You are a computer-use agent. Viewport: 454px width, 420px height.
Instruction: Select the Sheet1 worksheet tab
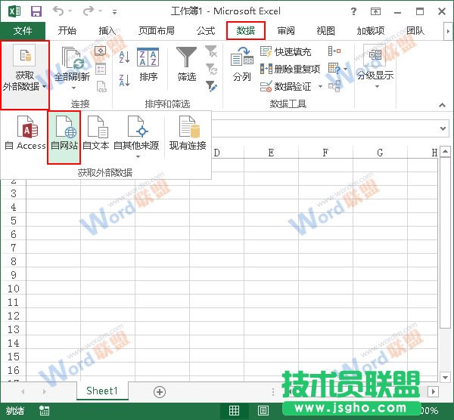click(x=102, y=391)
